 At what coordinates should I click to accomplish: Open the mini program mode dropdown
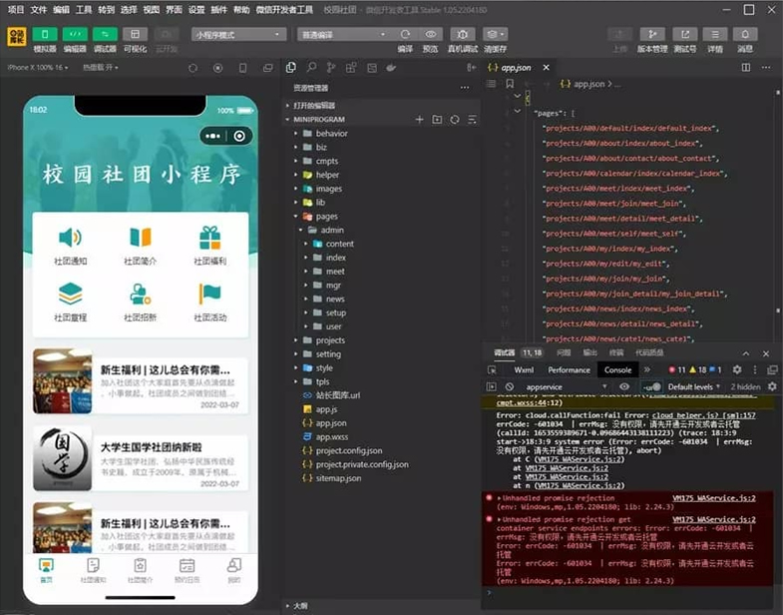tap(238, 35)
